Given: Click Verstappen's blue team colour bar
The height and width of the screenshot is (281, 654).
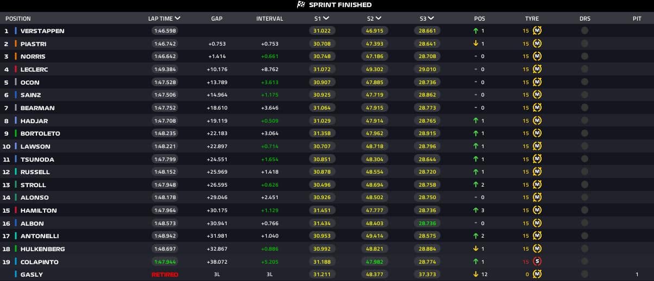Looking at the screenshot, I should point(16,31).
